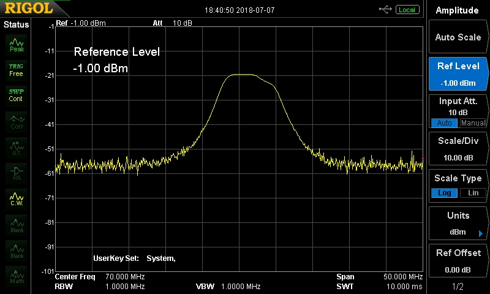Click the Att 10 dB label above the graph
Image resolution: width=490 pixels, height=294 pixels.
tap(172, 23)
